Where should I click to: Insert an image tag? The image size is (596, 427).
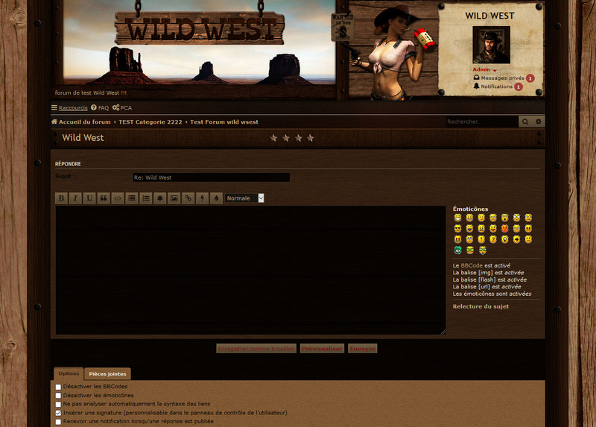click(174, 198)
